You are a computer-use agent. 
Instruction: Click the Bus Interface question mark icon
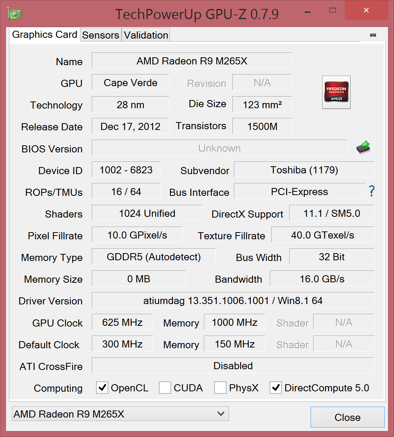[x=372, y=191]
